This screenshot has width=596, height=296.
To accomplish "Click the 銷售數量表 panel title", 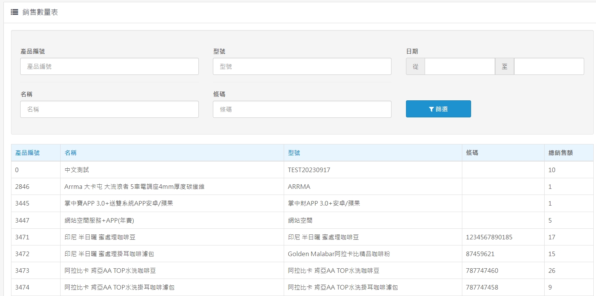I will tap(40, 12).
